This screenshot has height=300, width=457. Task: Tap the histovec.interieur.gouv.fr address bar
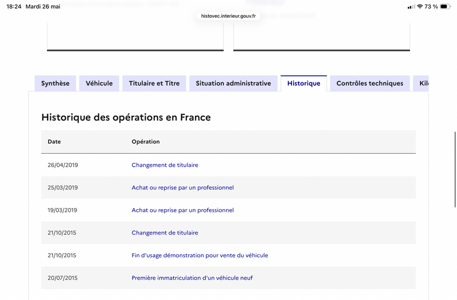point(228,16)
